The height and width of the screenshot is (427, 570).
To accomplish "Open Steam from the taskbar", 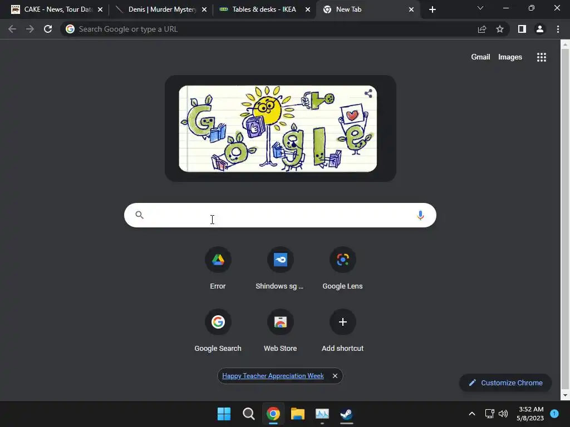I will (346, 414).
